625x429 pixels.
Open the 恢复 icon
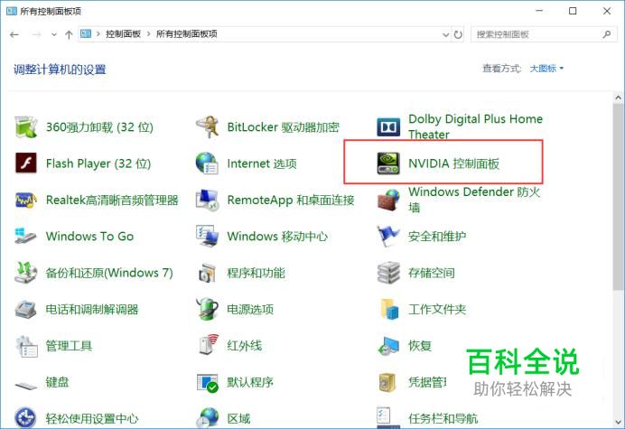[388, 346]
